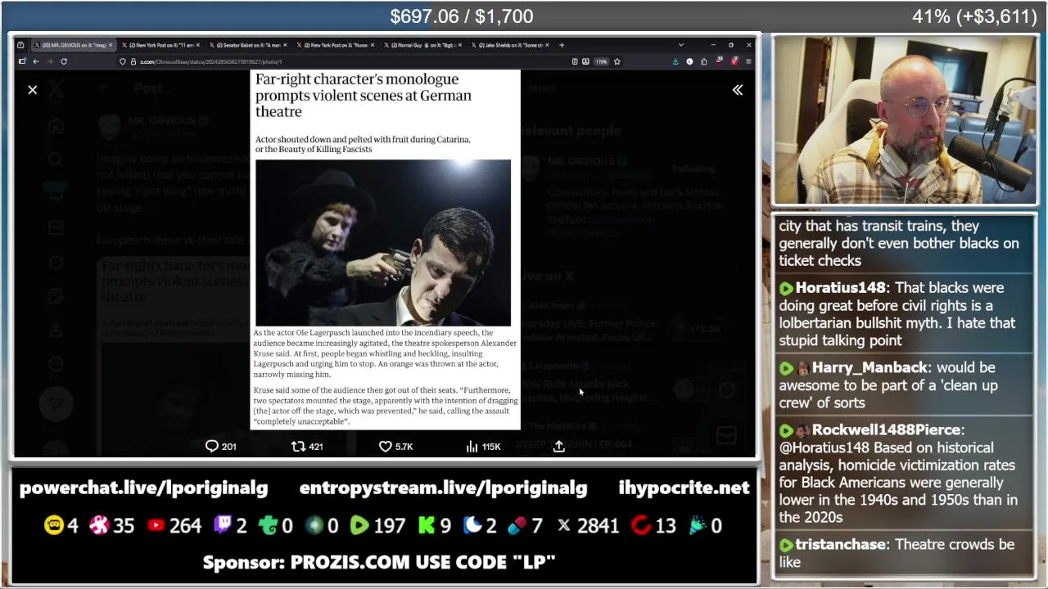Click the Kick viewer icon showing 9
The width and height of the screenshot is (1048, 589).
pyautogui.click(x=427, y=525)
